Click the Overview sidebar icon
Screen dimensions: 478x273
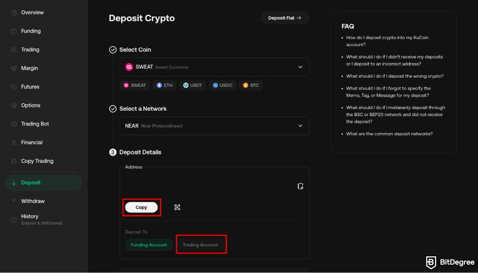14,12
